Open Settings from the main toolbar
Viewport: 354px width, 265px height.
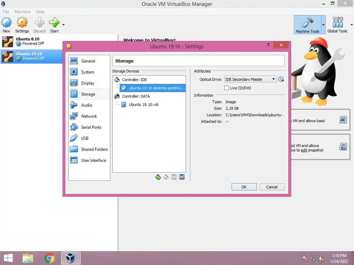(22, 25)
